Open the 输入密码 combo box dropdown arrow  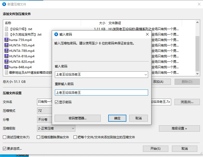[x=146, y=75]
